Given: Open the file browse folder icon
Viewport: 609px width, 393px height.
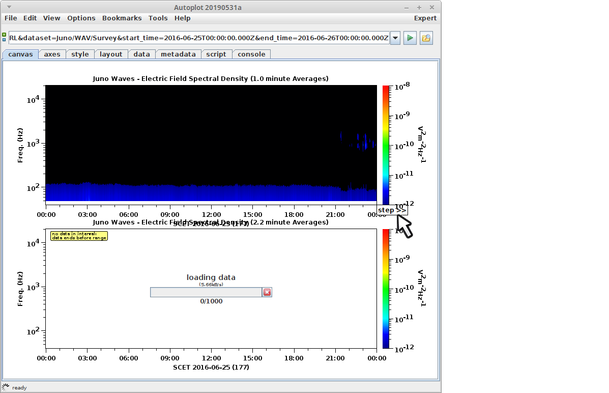Looking at the screenshot, I should 426,38.
